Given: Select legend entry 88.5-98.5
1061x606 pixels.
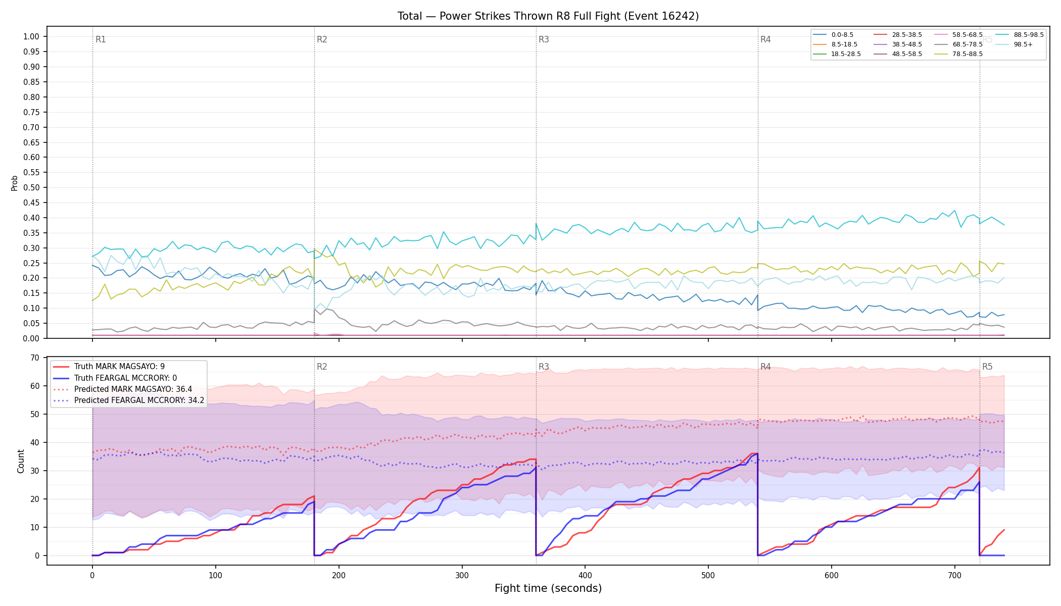Looking at the screenshot, I should (x=1019, y=35).
